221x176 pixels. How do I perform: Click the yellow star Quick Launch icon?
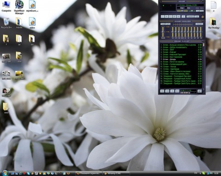[x=40, y=173]
